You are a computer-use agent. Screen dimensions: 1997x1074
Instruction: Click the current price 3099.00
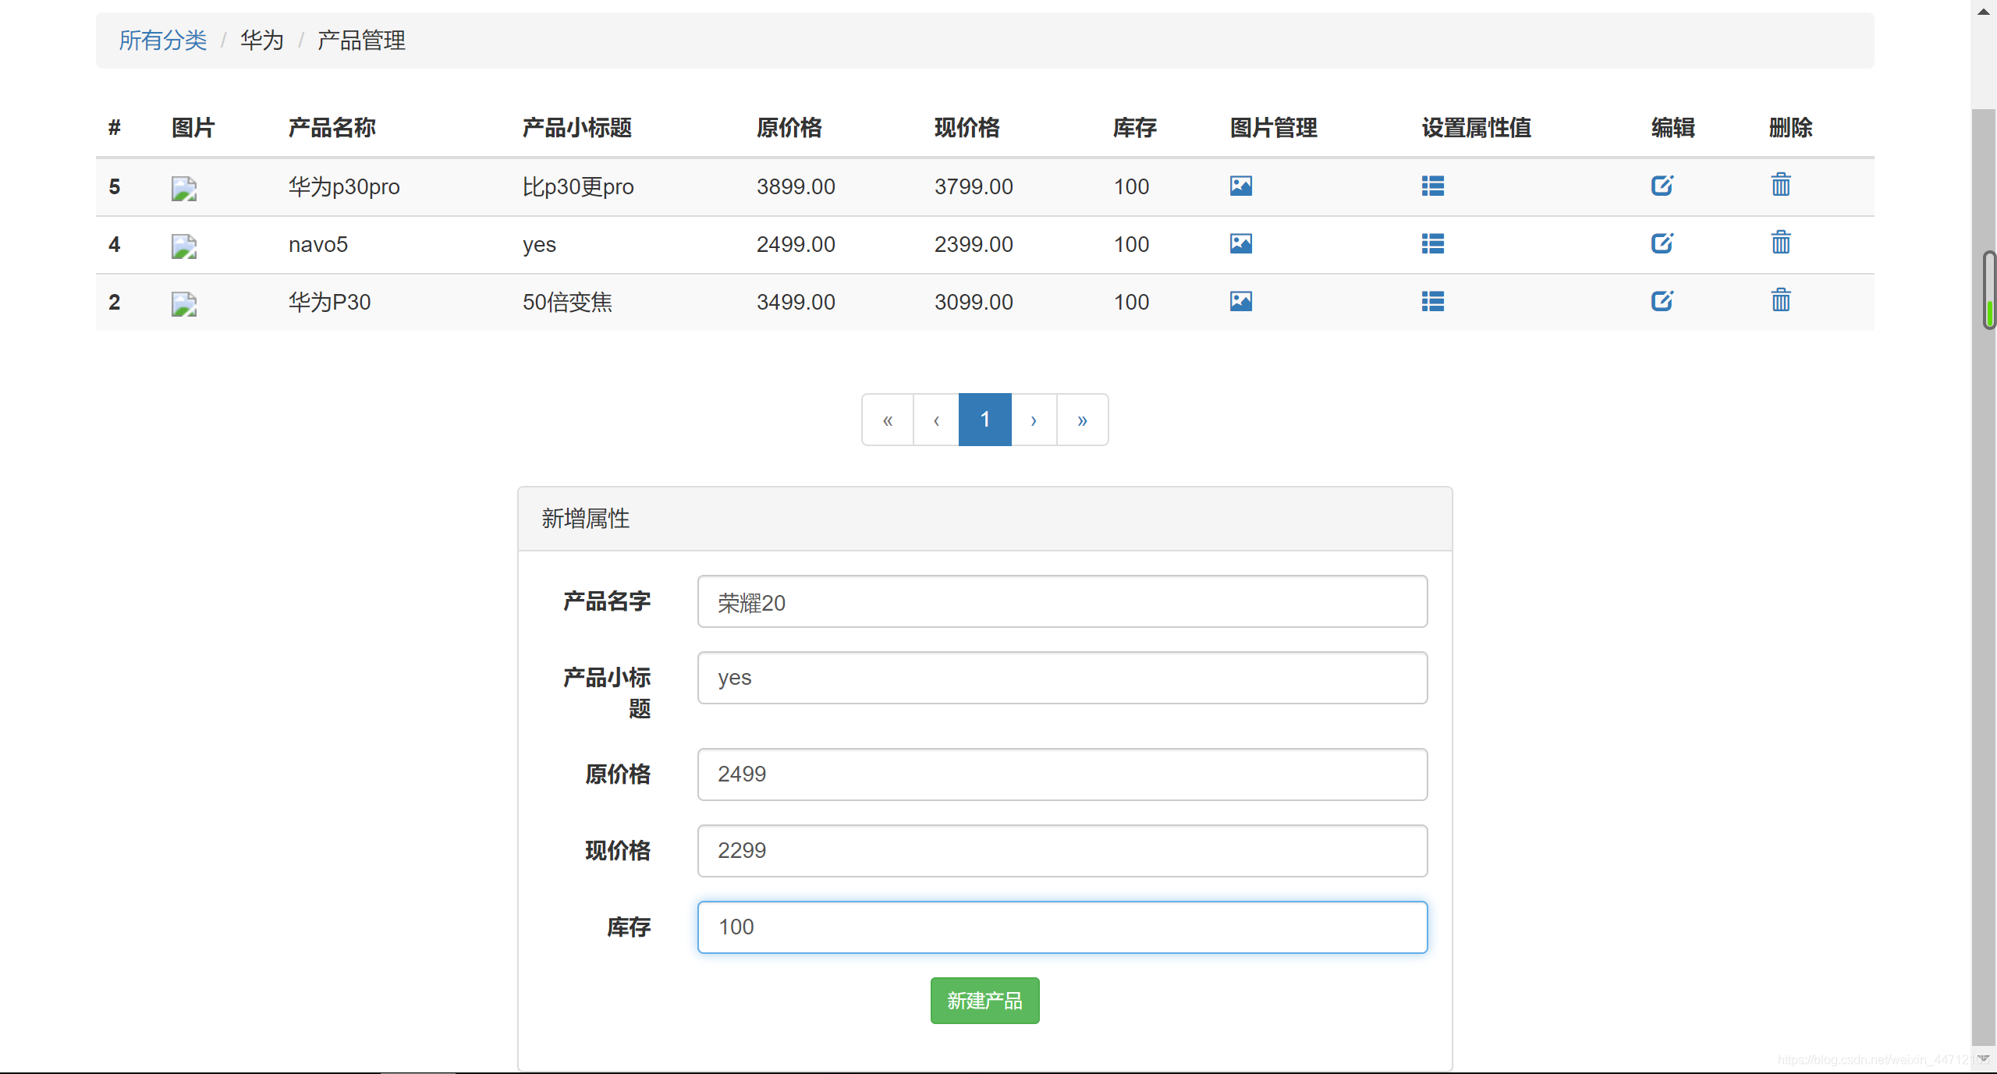(974, 302)
